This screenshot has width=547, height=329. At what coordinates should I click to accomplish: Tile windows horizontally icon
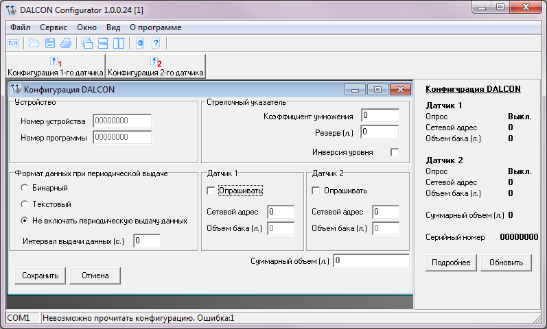pos(103,43)
